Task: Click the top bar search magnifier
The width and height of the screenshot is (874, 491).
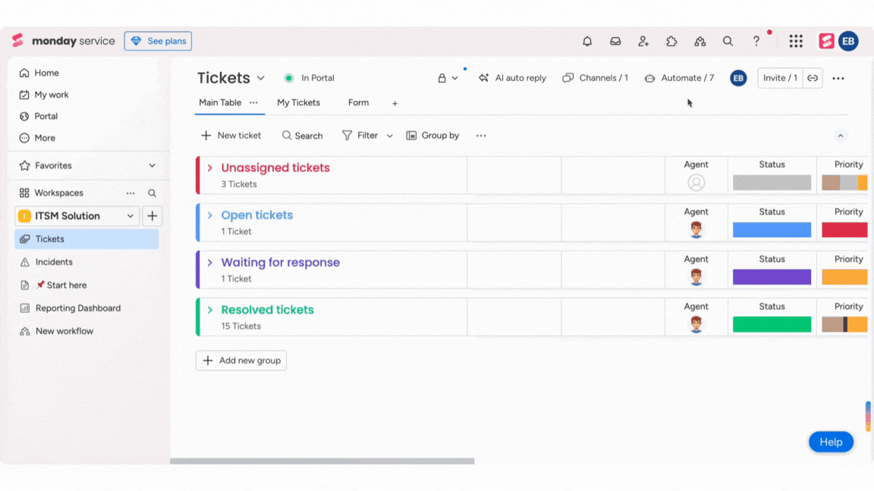Action: (728, 41)
